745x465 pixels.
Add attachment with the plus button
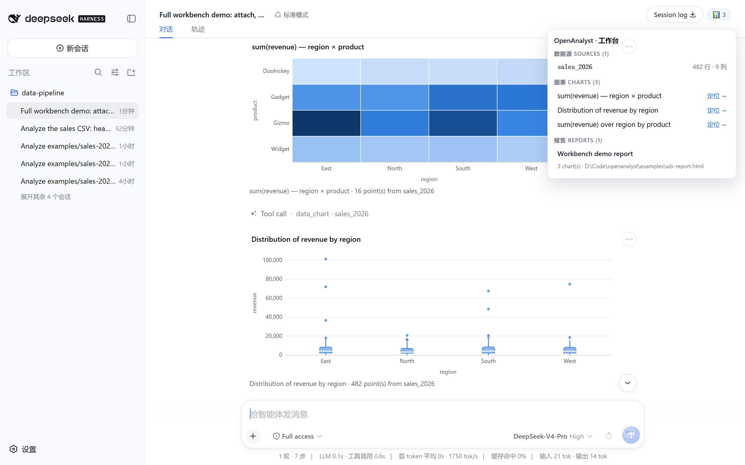coord(253,436)
